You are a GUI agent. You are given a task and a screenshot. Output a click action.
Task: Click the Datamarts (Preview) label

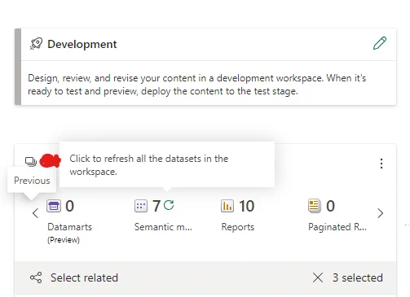(x=70, y=233)
